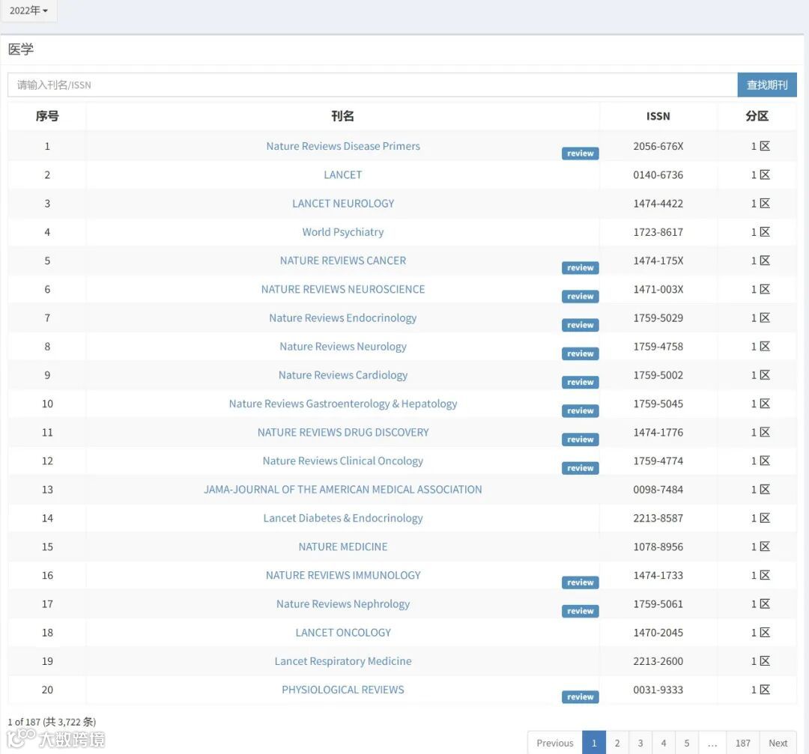The height and width of the screenshot is (754, 809).
Task: Open the 2022年 year dropdown
Action: [x=28, y=10]
